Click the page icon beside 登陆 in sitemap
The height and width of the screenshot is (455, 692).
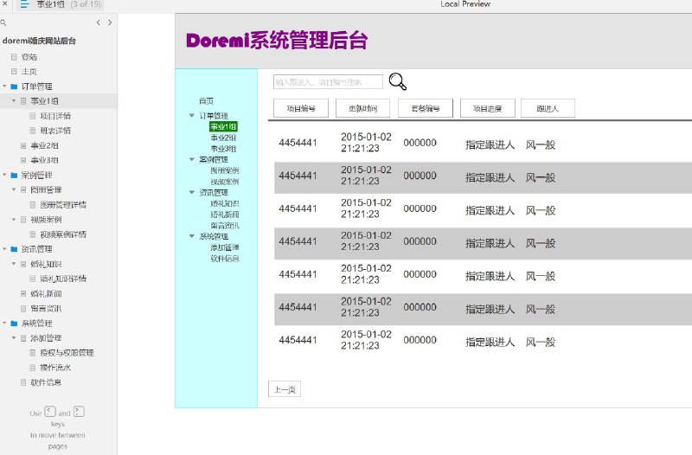(14, 57)
